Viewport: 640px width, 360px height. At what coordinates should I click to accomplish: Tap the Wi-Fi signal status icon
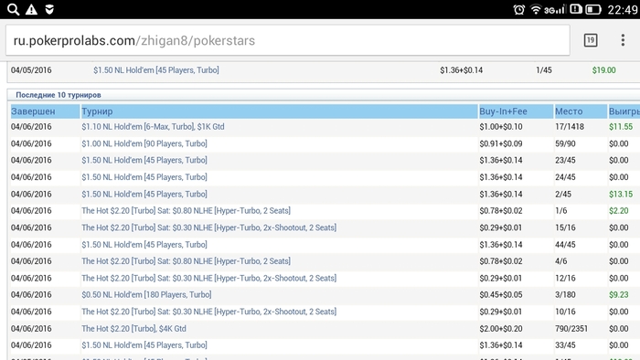536,9
